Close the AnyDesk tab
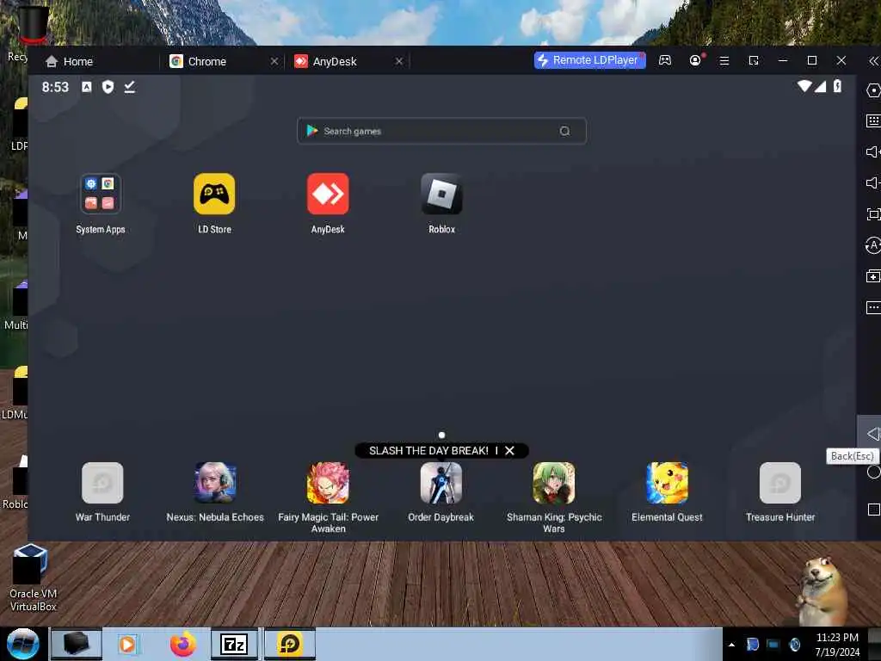881x661 pixels. pyautogui.click(x=399, y=61)
